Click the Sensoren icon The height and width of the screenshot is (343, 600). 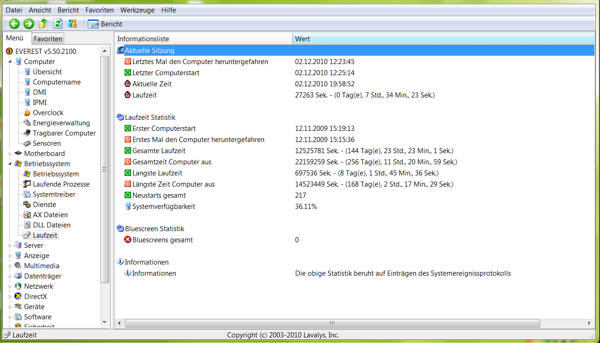click(x=27, y=143)
